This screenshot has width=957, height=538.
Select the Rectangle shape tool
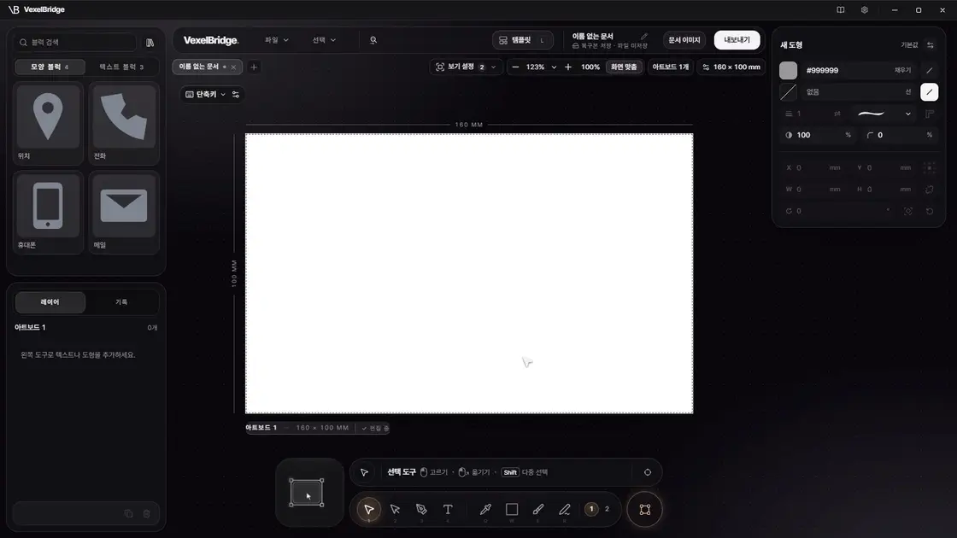pyautogui.click(x=512, y=509)
